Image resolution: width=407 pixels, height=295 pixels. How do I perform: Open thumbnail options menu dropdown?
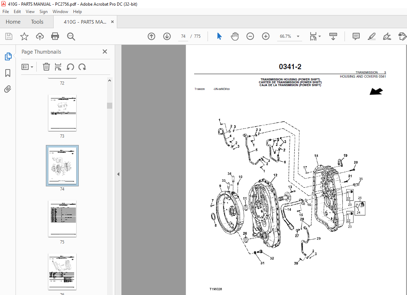[27, 67]
